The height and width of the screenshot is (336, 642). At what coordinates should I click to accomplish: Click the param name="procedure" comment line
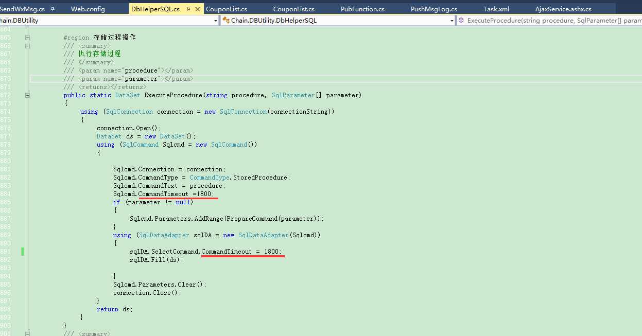pyautogui.click(x=128, y=70)
